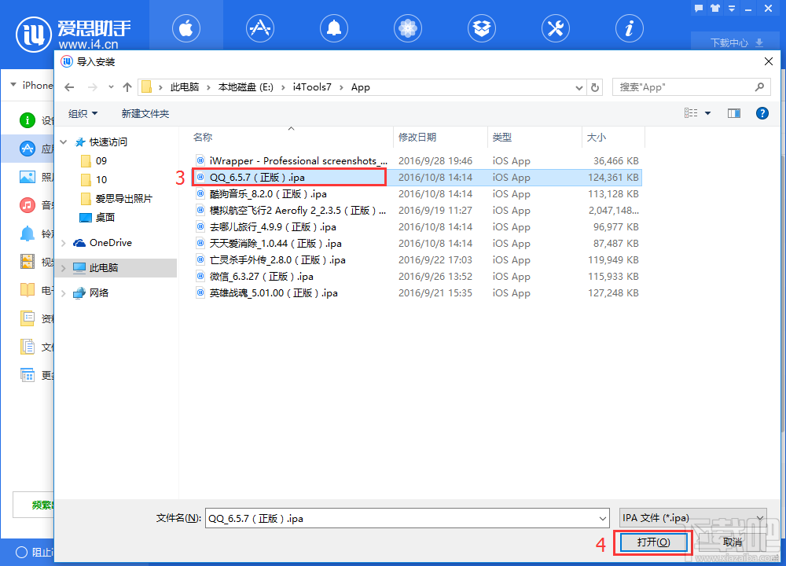Image resolution: width=786 pixels, height=566 pixels.
Task: Open the toolbox wrench icon
Action: [556, 28]
